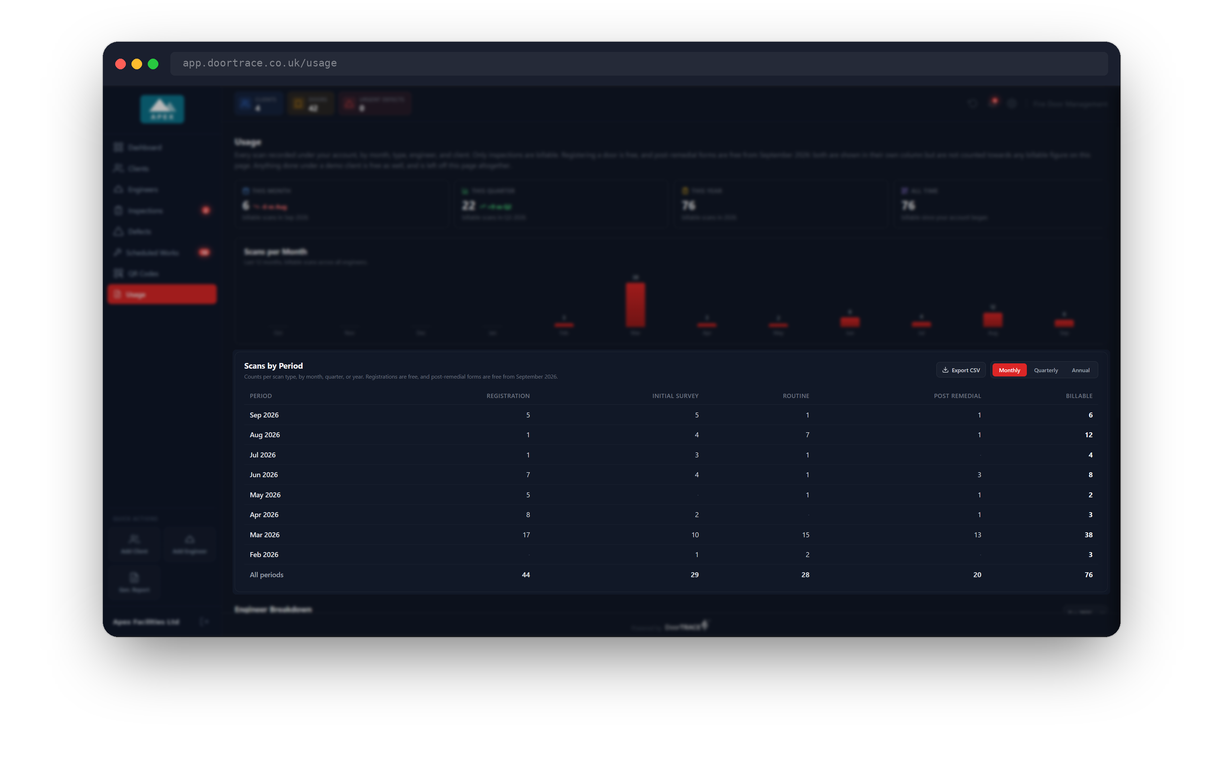Select the Jul 2026 period row label
Viewport: 1223px width, 784px height.
262,455
